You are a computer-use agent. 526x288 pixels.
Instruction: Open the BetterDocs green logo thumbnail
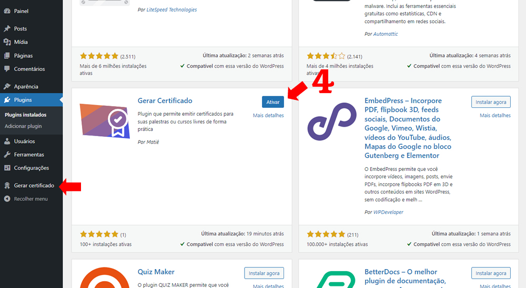click(x=332, y=279)
